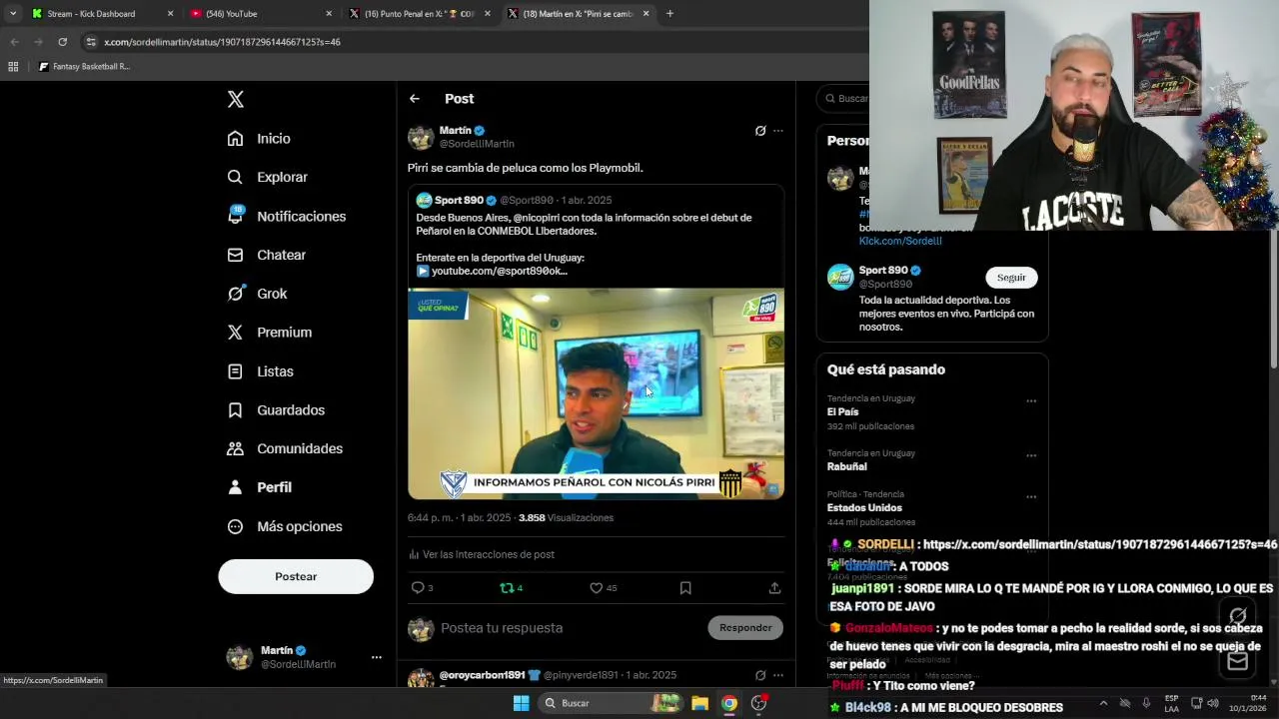
Task: Open Windows Start button
Action: (521, 703)
